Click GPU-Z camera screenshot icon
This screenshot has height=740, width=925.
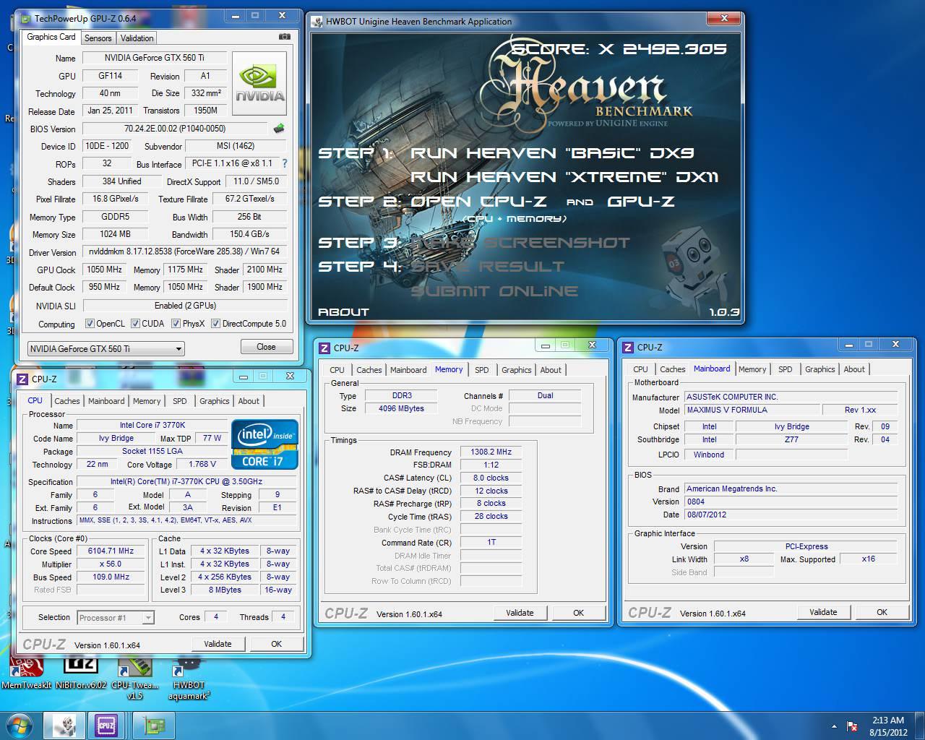point(285,37)
